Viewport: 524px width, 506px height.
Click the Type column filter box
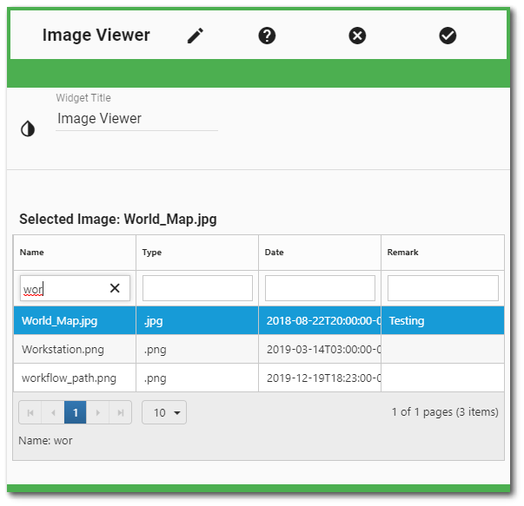197,288
